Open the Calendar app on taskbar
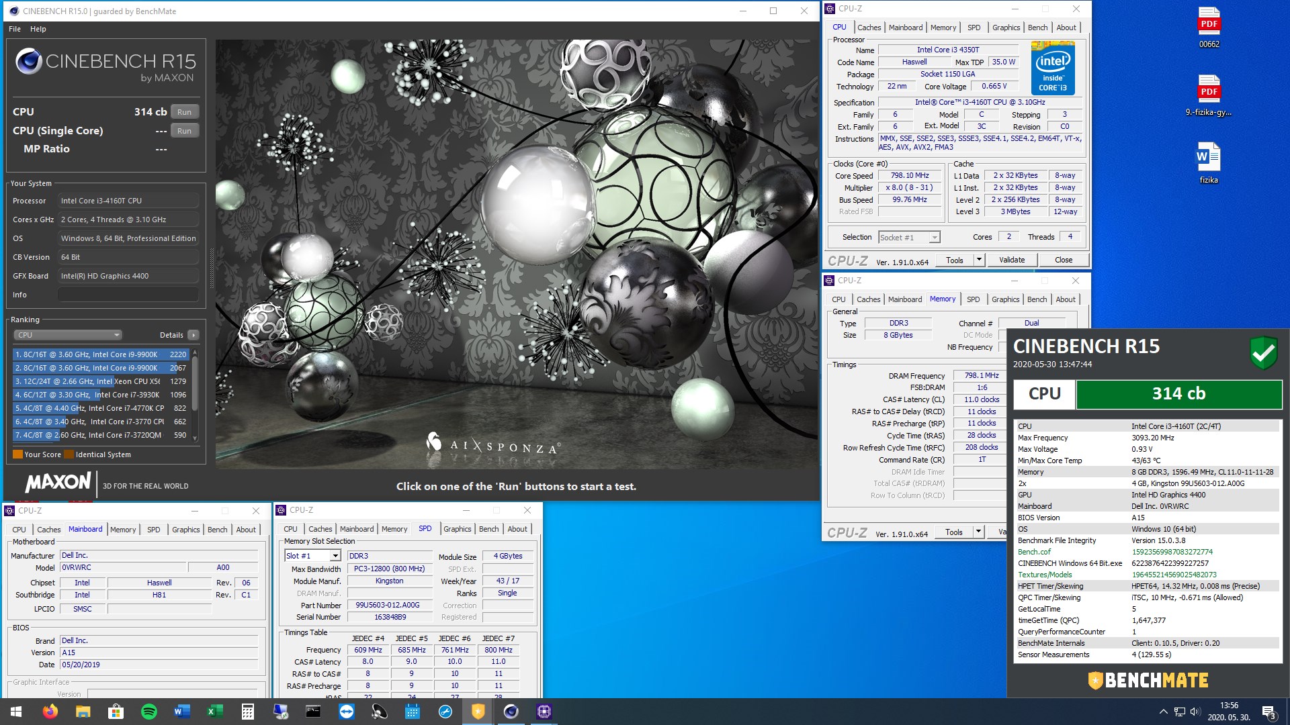Screen dimensions: 1290x725 tap(413, 712)
